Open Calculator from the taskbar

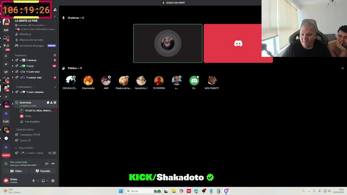(x=219, y=191)
